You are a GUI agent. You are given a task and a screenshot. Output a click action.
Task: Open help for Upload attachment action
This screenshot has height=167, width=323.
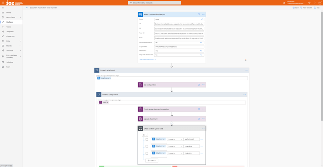[199, 119]
